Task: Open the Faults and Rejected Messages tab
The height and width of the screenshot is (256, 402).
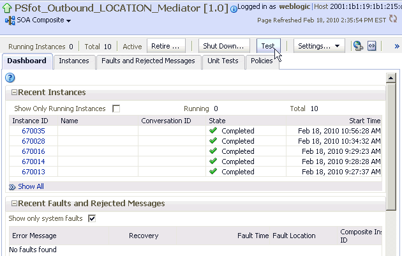Action: tap(148, 61)
